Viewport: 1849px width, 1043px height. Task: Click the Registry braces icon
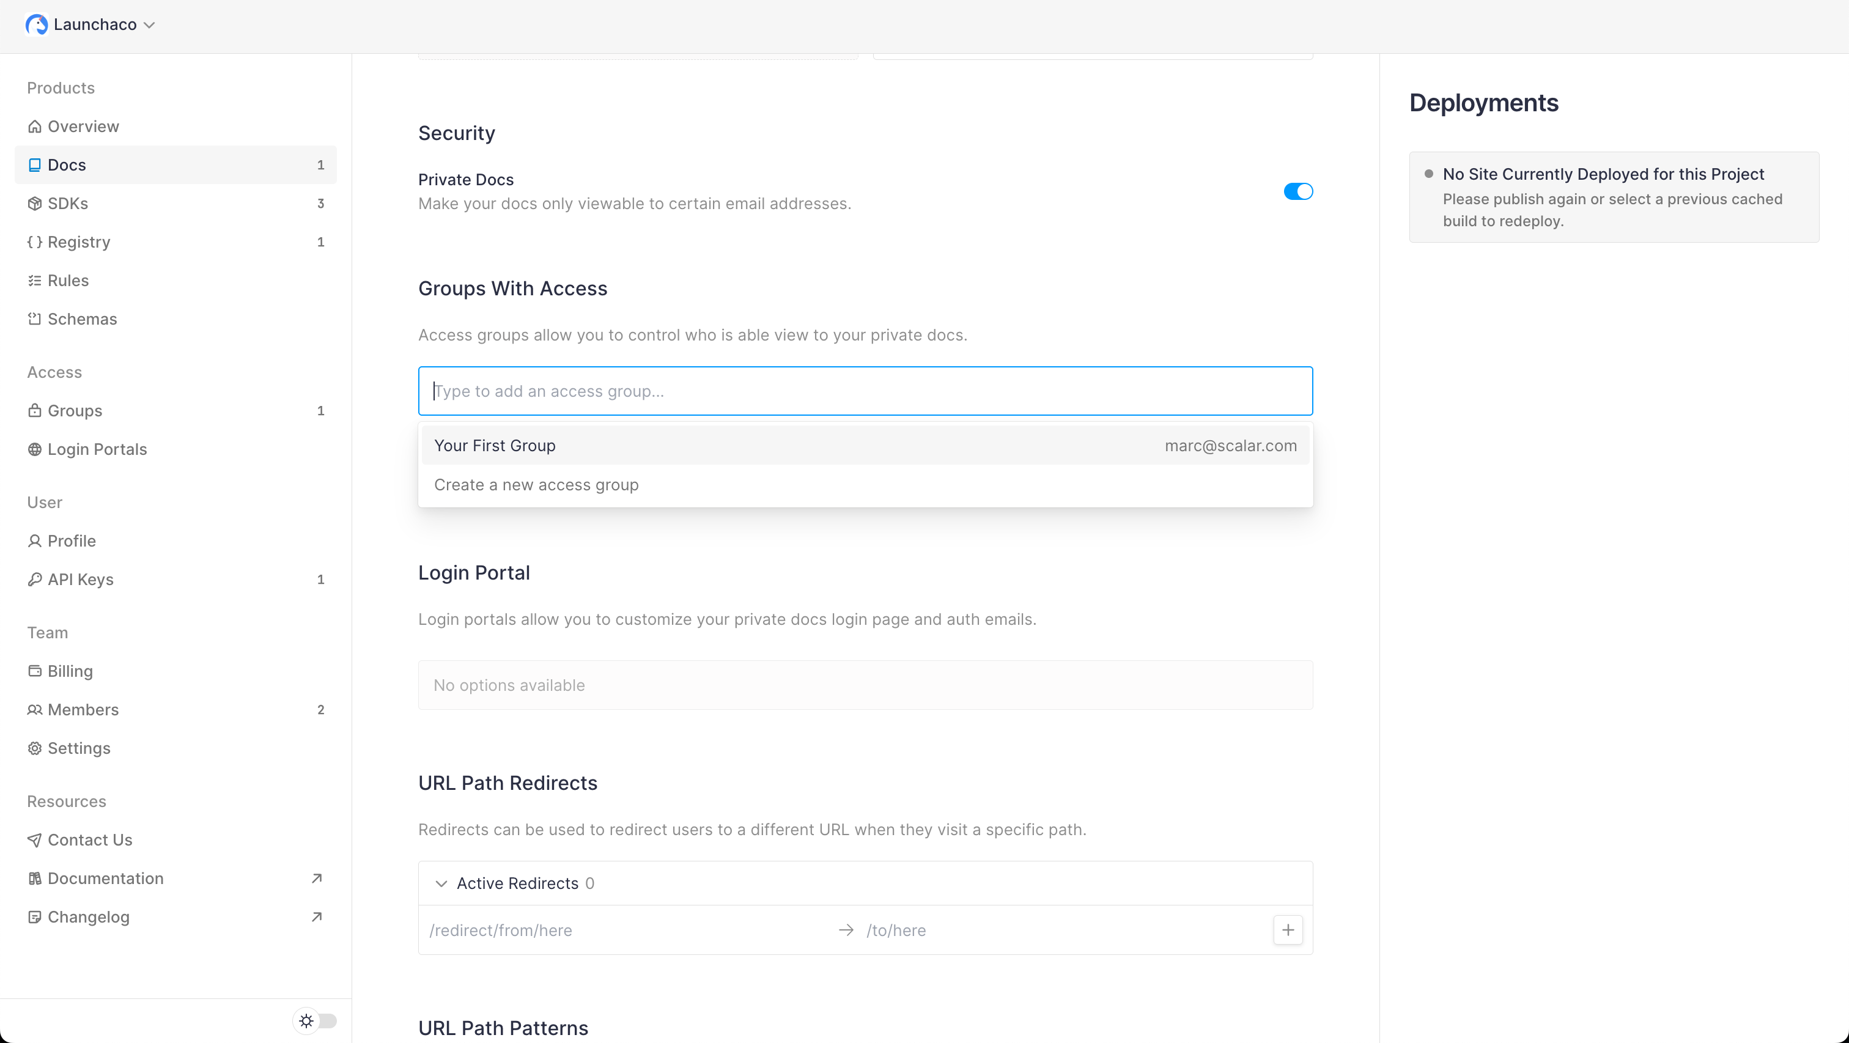coord(34,242)
